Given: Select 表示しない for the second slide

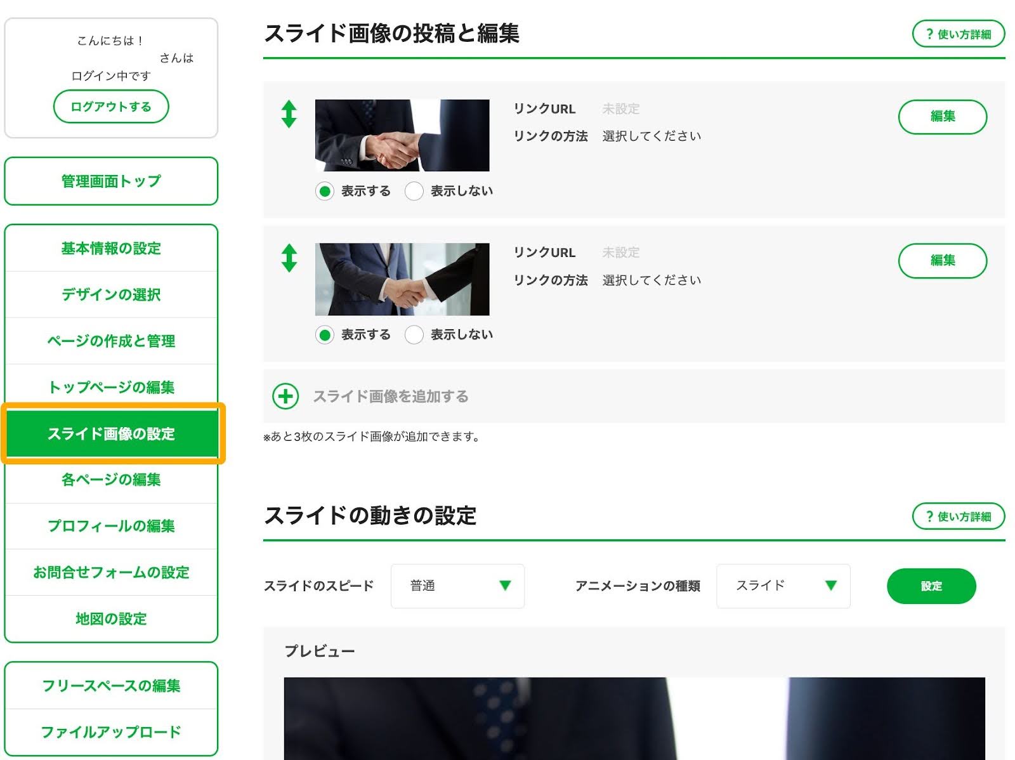Looking at the screenshot, I should pos(414,334).
